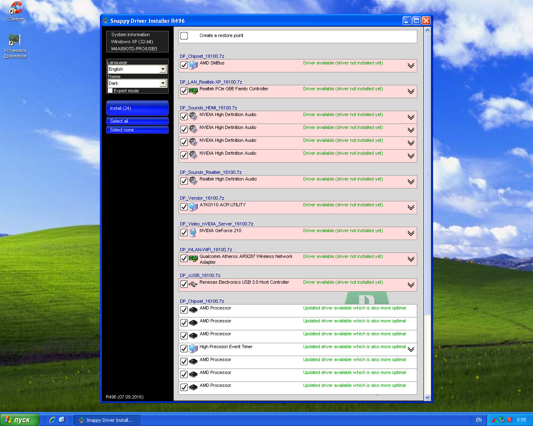Click the Select all button
This screenshot has width=533, height=426.
tap(137, 121)
